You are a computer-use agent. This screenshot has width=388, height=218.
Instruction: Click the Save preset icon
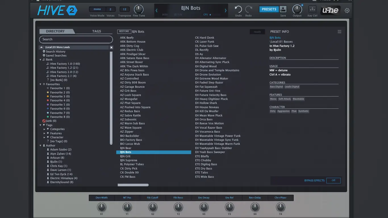(283, 9)
